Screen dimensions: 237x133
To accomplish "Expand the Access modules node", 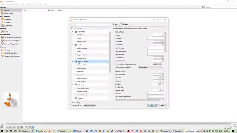I will coord(75,65).
